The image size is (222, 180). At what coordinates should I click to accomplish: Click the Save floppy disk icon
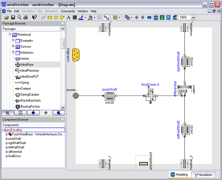coord(13,17)
